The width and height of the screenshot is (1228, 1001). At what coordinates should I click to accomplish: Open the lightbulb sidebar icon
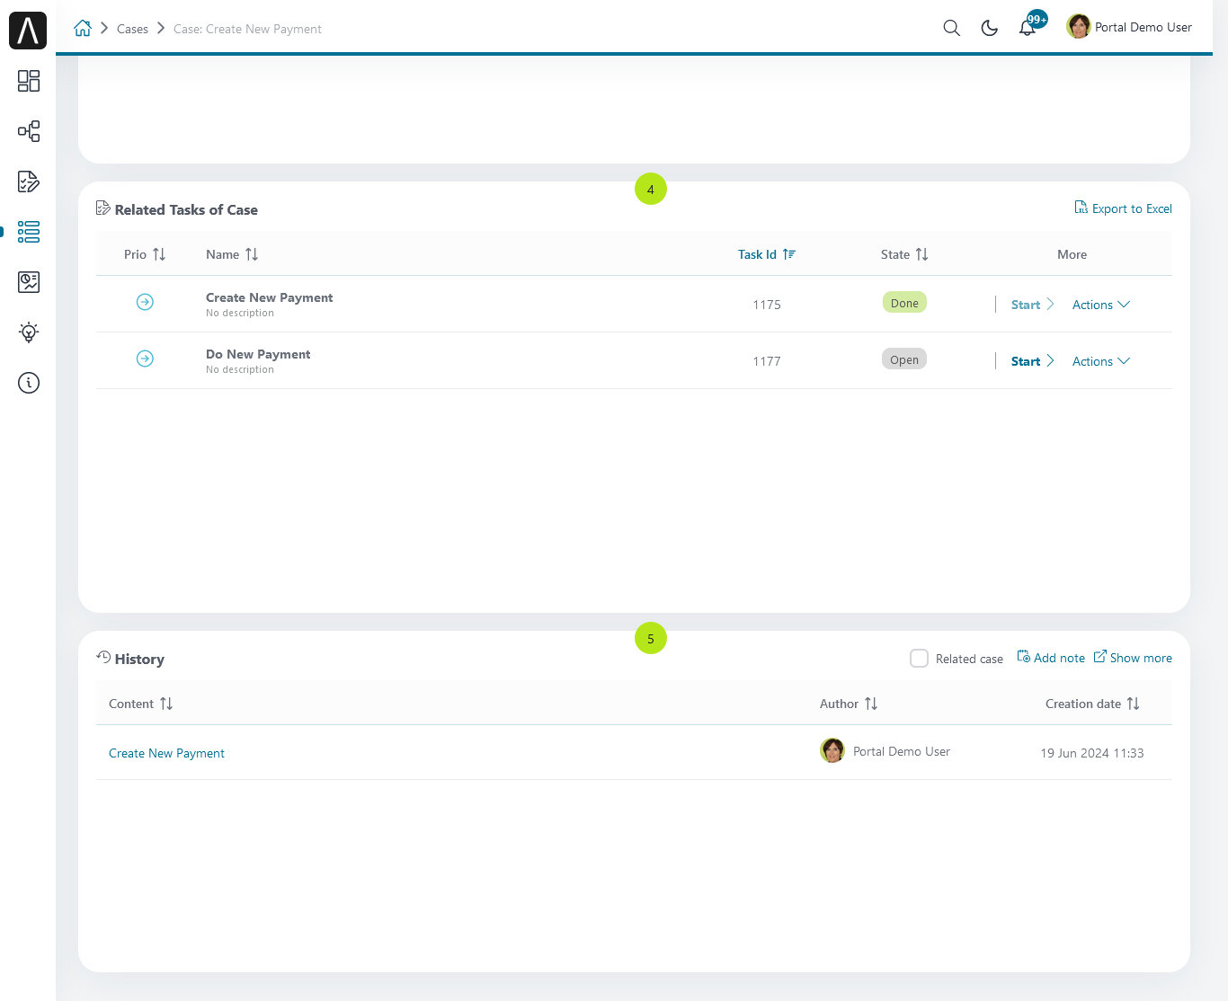29,332
